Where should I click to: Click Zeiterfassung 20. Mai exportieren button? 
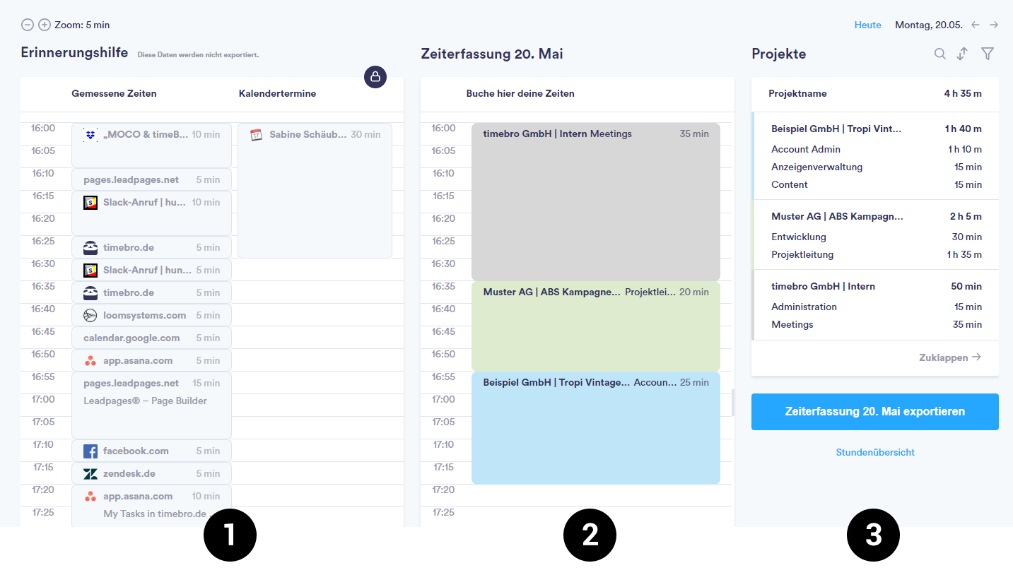875,412
